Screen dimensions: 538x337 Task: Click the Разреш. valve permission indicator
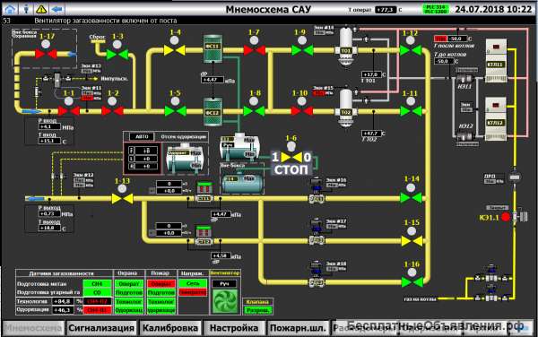(x=257, y=310)
